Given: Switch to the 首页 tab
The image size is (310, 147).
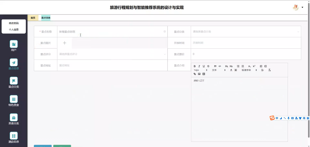Looking at the screenshot, I should [33, 18].
